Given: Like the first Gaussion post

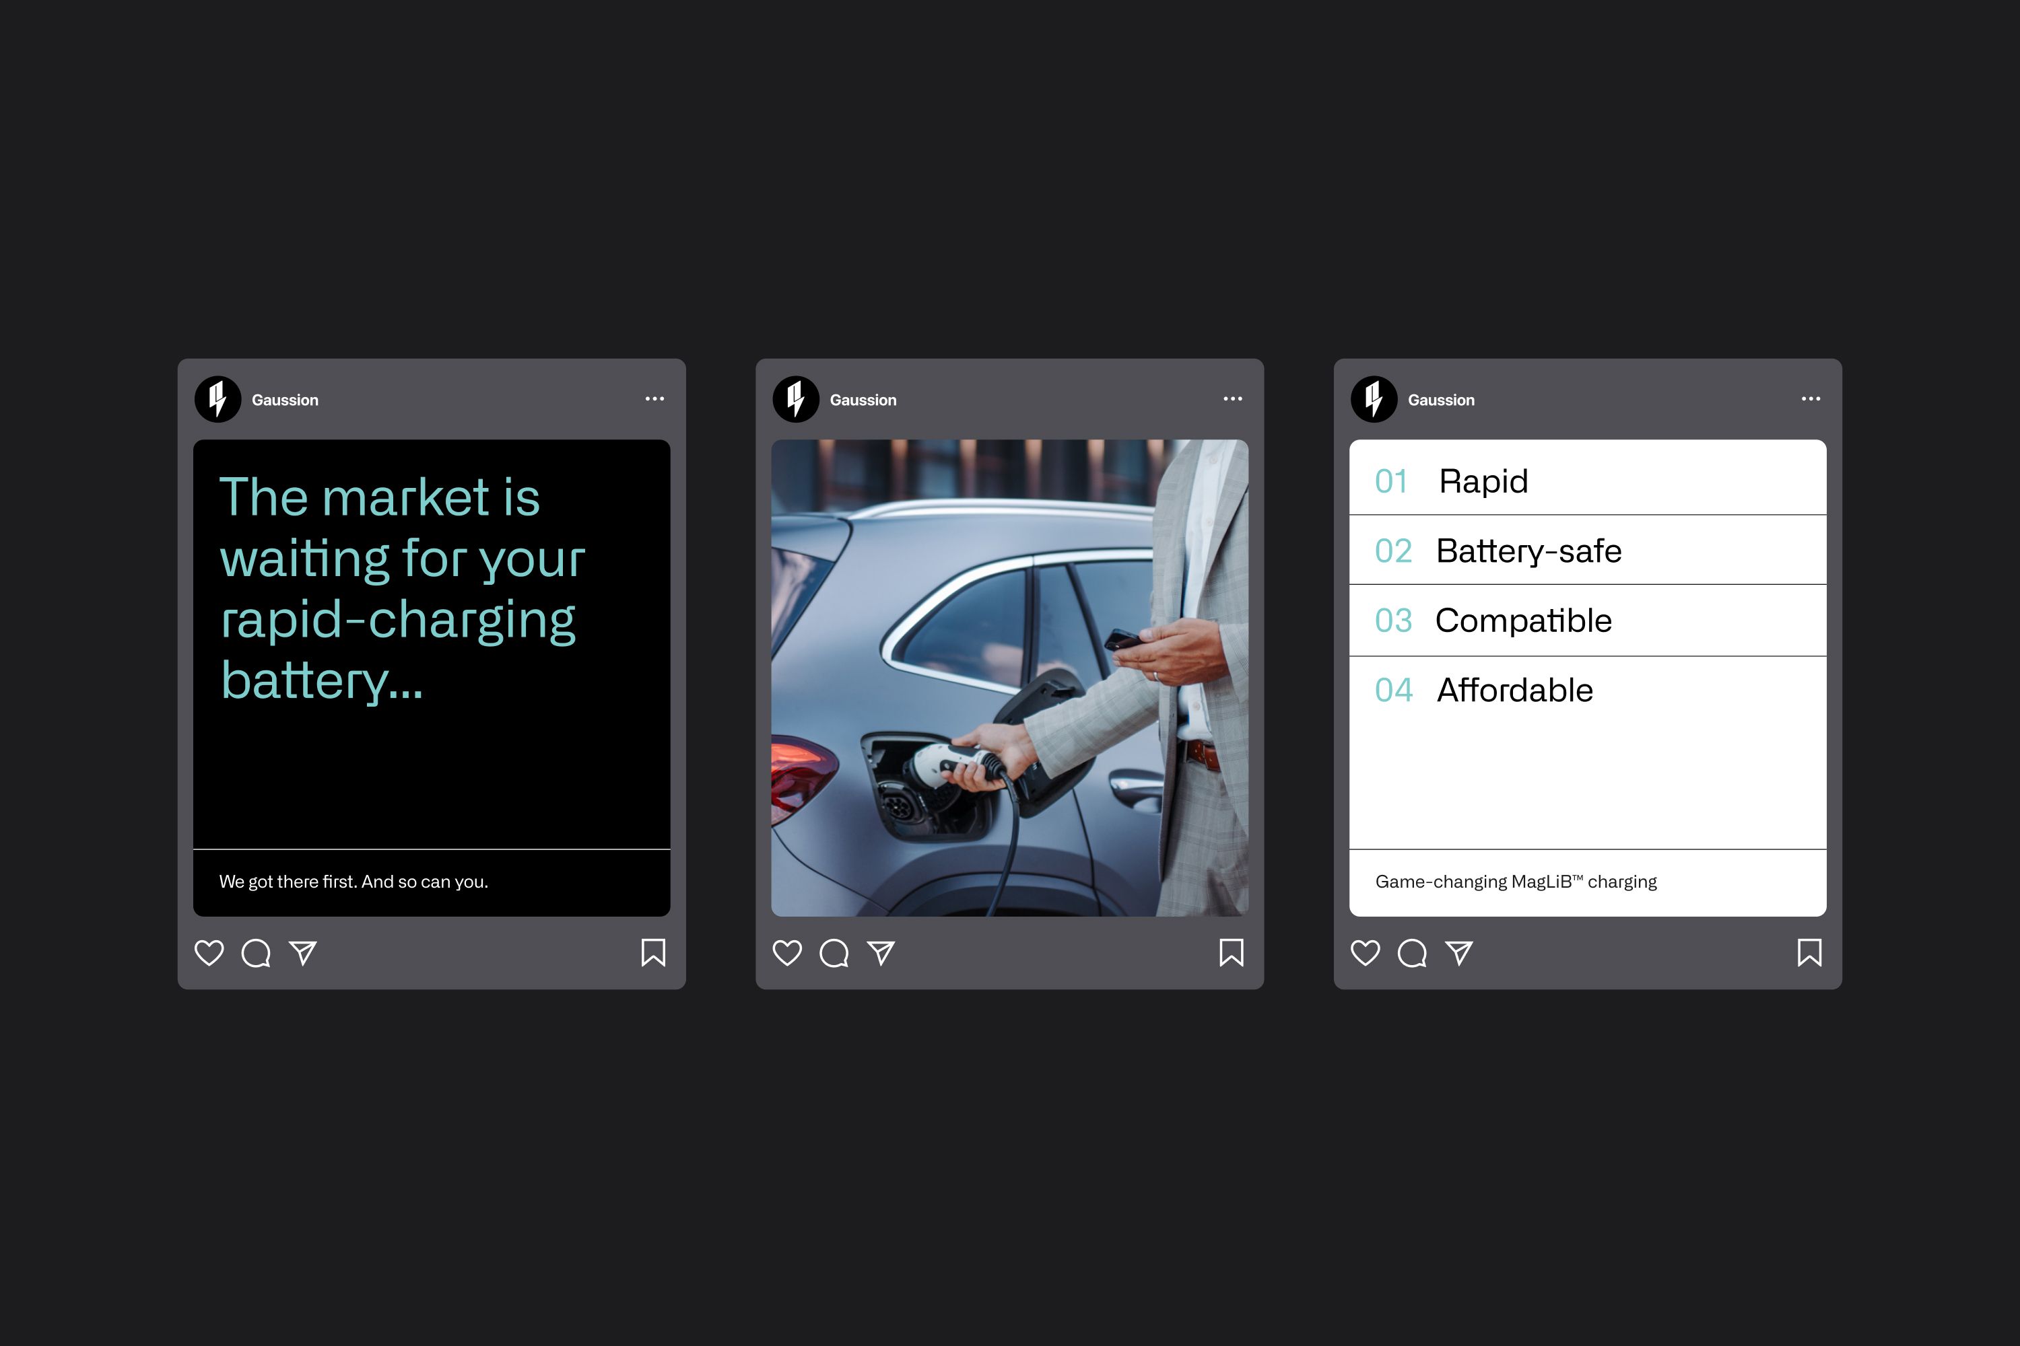Looking at the screenshot, I should point(209,953).
